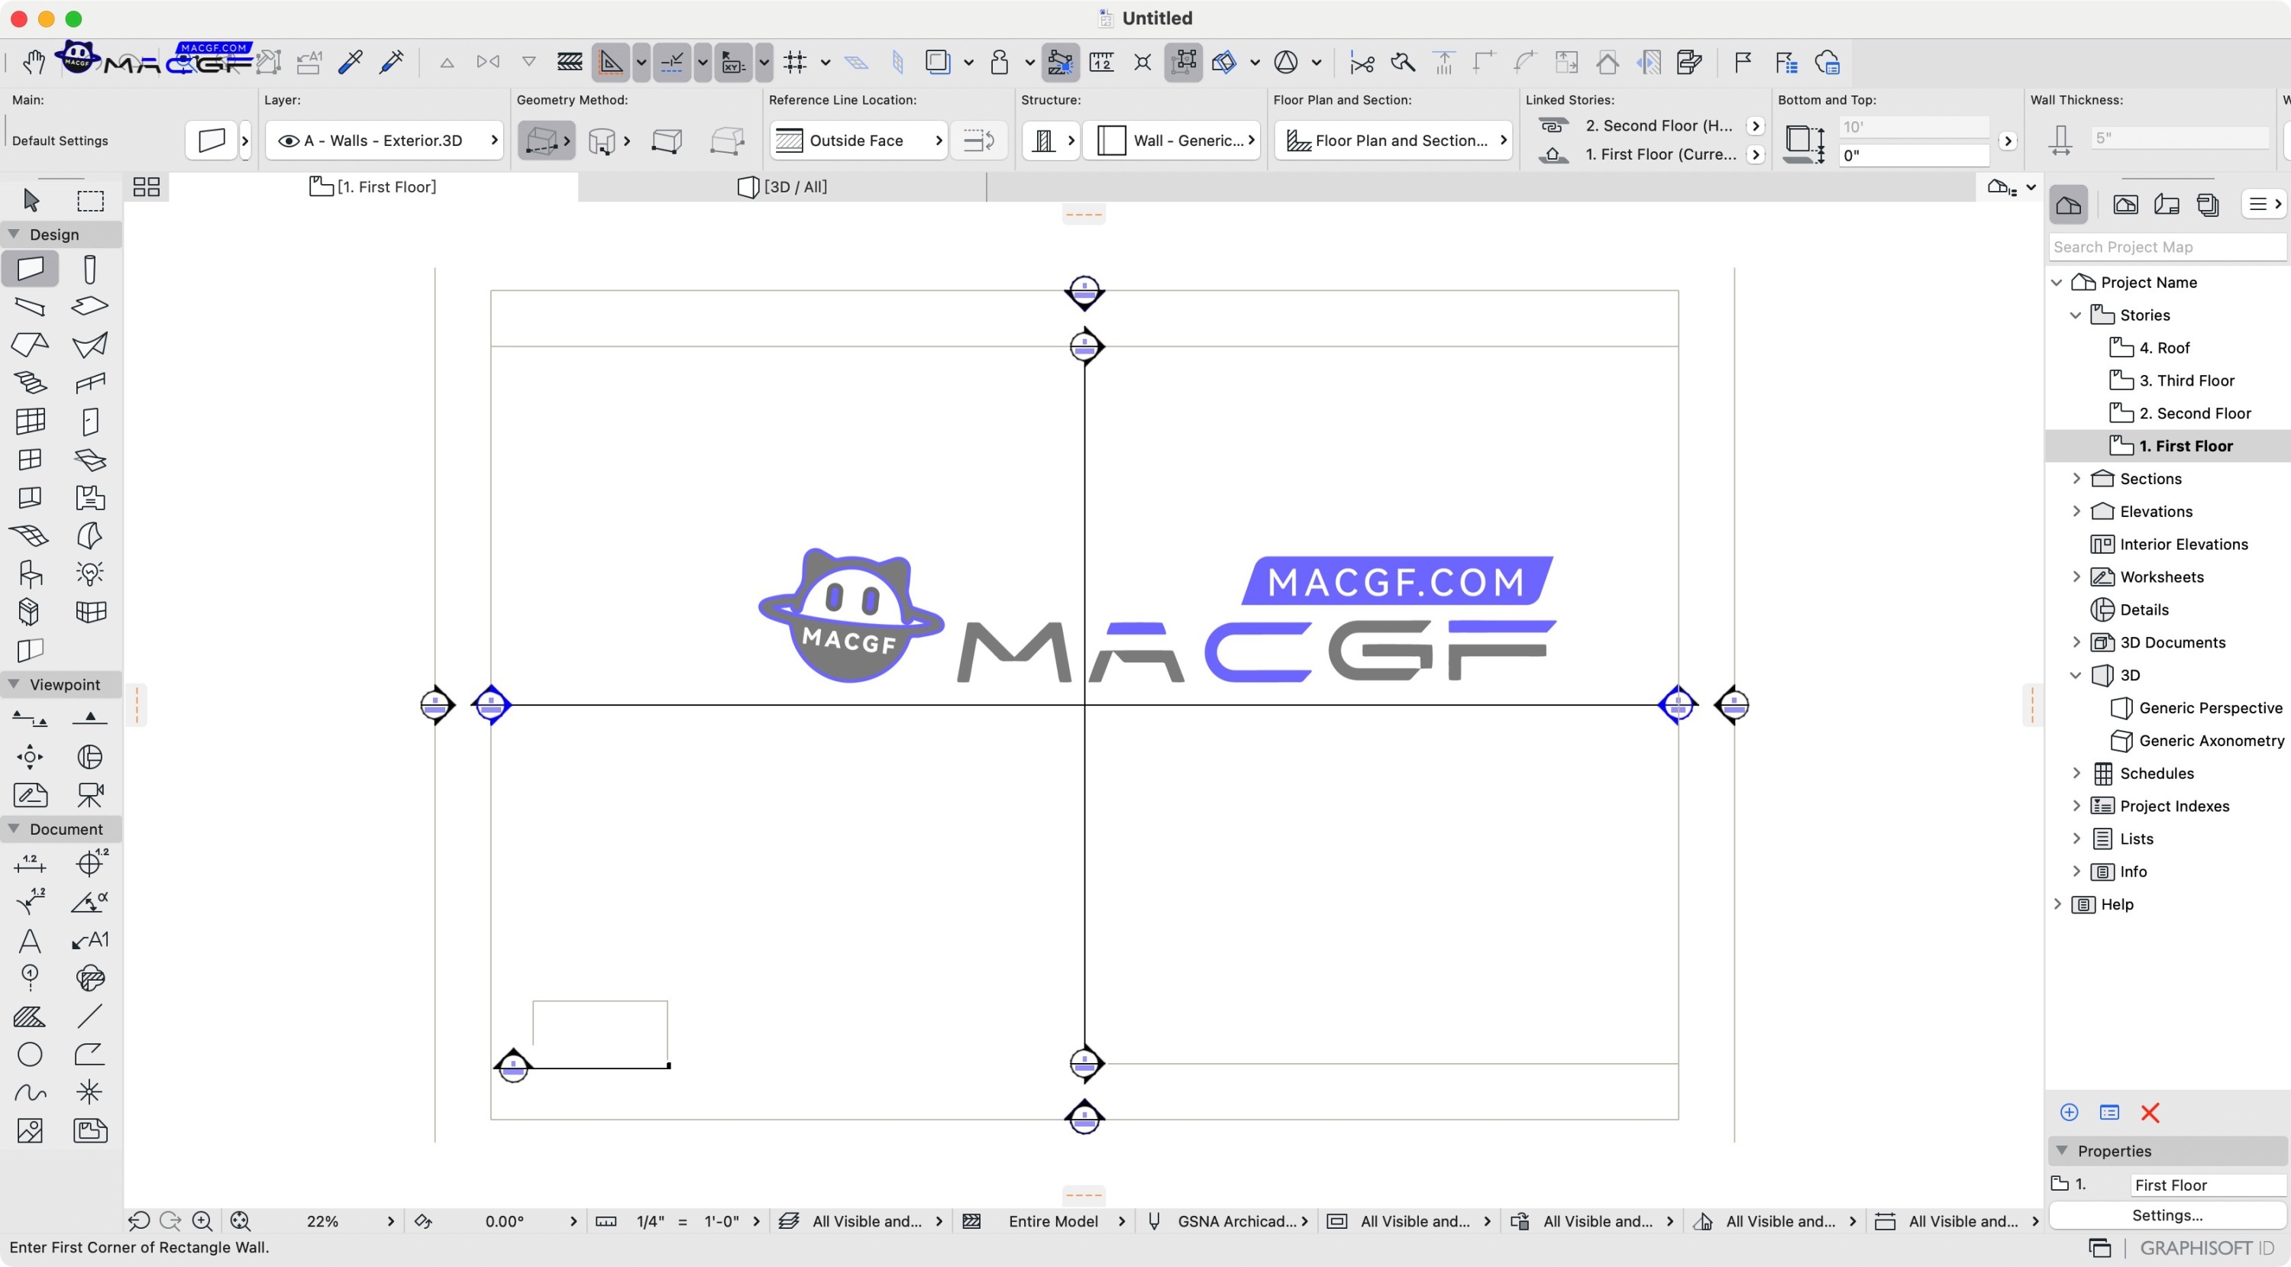Open the 2. Second Floor story
Screen dimensions: 2291x1267
pos(2194,412)
